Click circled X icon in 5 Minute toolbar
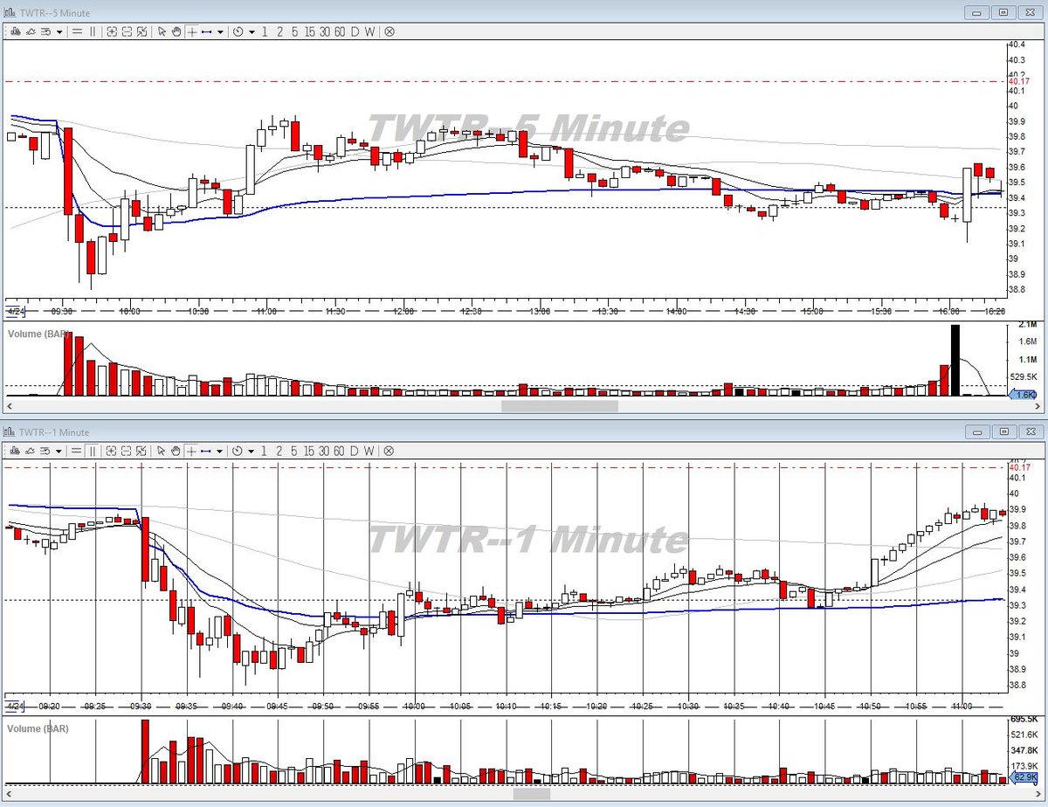The height and width of the screenshot is (807, 1048). (390, 31)
